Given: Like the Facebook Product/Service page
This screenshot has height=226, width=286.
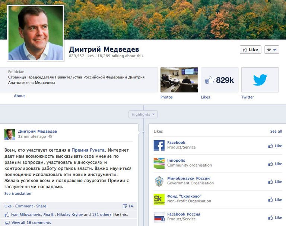Looking at the screenshot, I should (275, 146).
